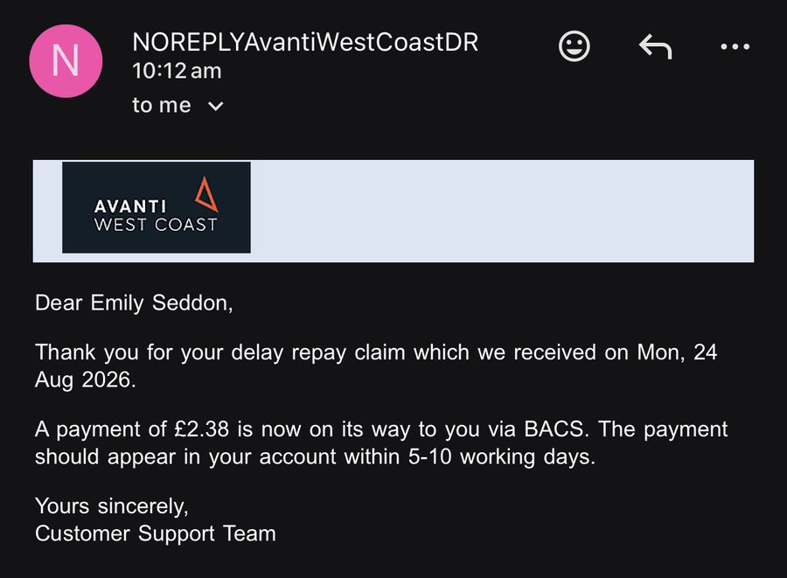The height and width of the screenshot is (578, 787).
Task: Tap the "5-10 working days" text
Action: [501, 457]
